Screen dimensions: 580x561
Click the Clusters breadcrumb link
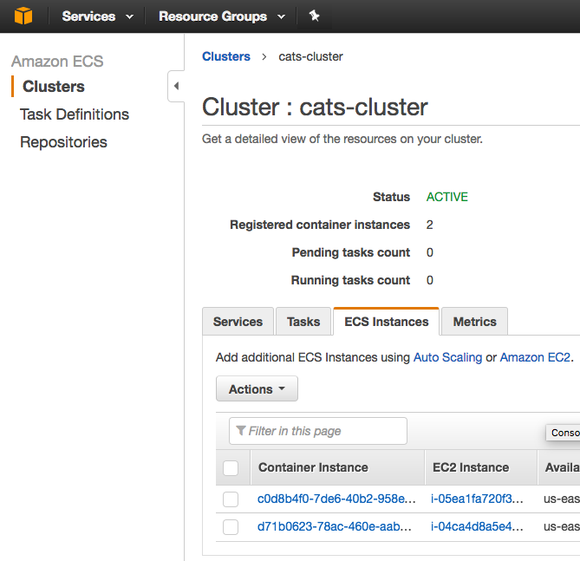point(226,56)
